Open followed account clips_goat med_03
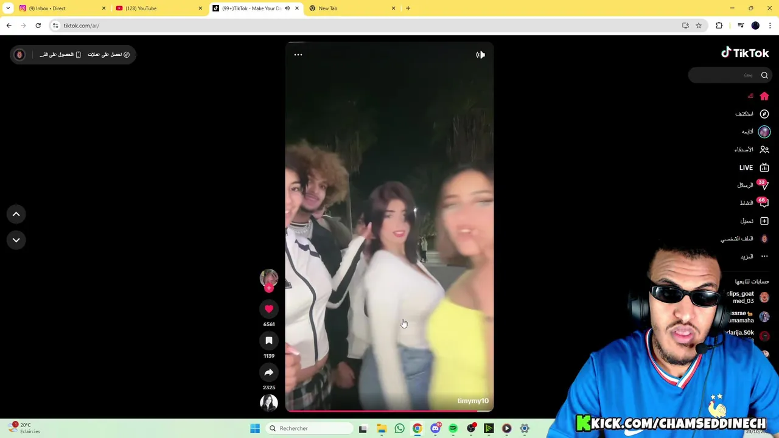This screenshot has height=438, width=779. tap(747, 297)
